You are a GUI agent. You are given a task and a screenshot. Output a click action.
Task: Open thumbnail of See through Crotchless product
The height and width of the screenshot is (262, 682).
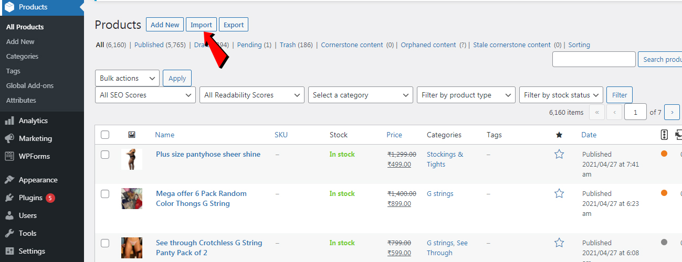(132, 248)
